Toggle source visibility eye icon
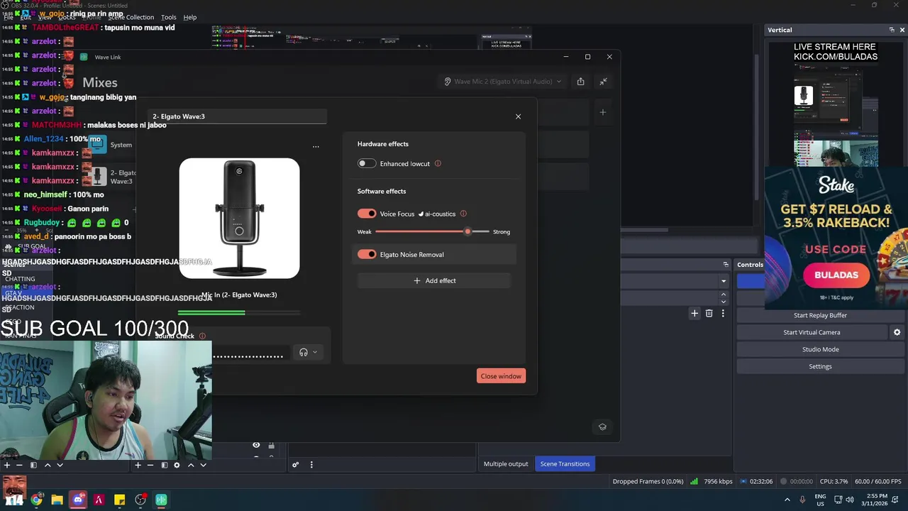The height and width of the screenshot is (511, 908). pos(256,445)
